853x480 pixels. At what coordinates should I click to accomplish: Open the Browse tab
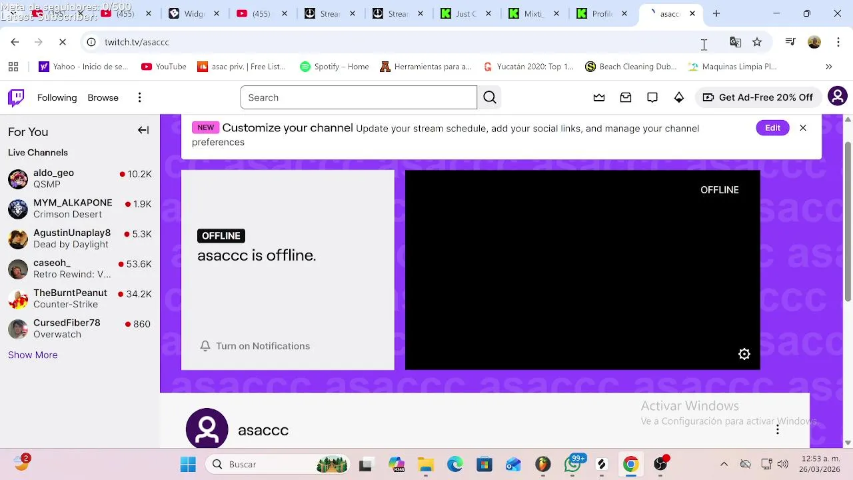(x=103, y=97)
